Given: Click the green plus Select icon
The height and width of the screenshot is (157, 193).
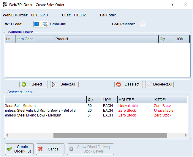Looking at the screenshot, I should [x=24, y=84].
